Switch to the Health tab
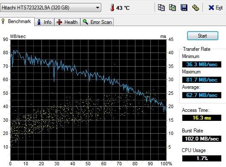Screen dimensions: 226x167 coord(67,22)
